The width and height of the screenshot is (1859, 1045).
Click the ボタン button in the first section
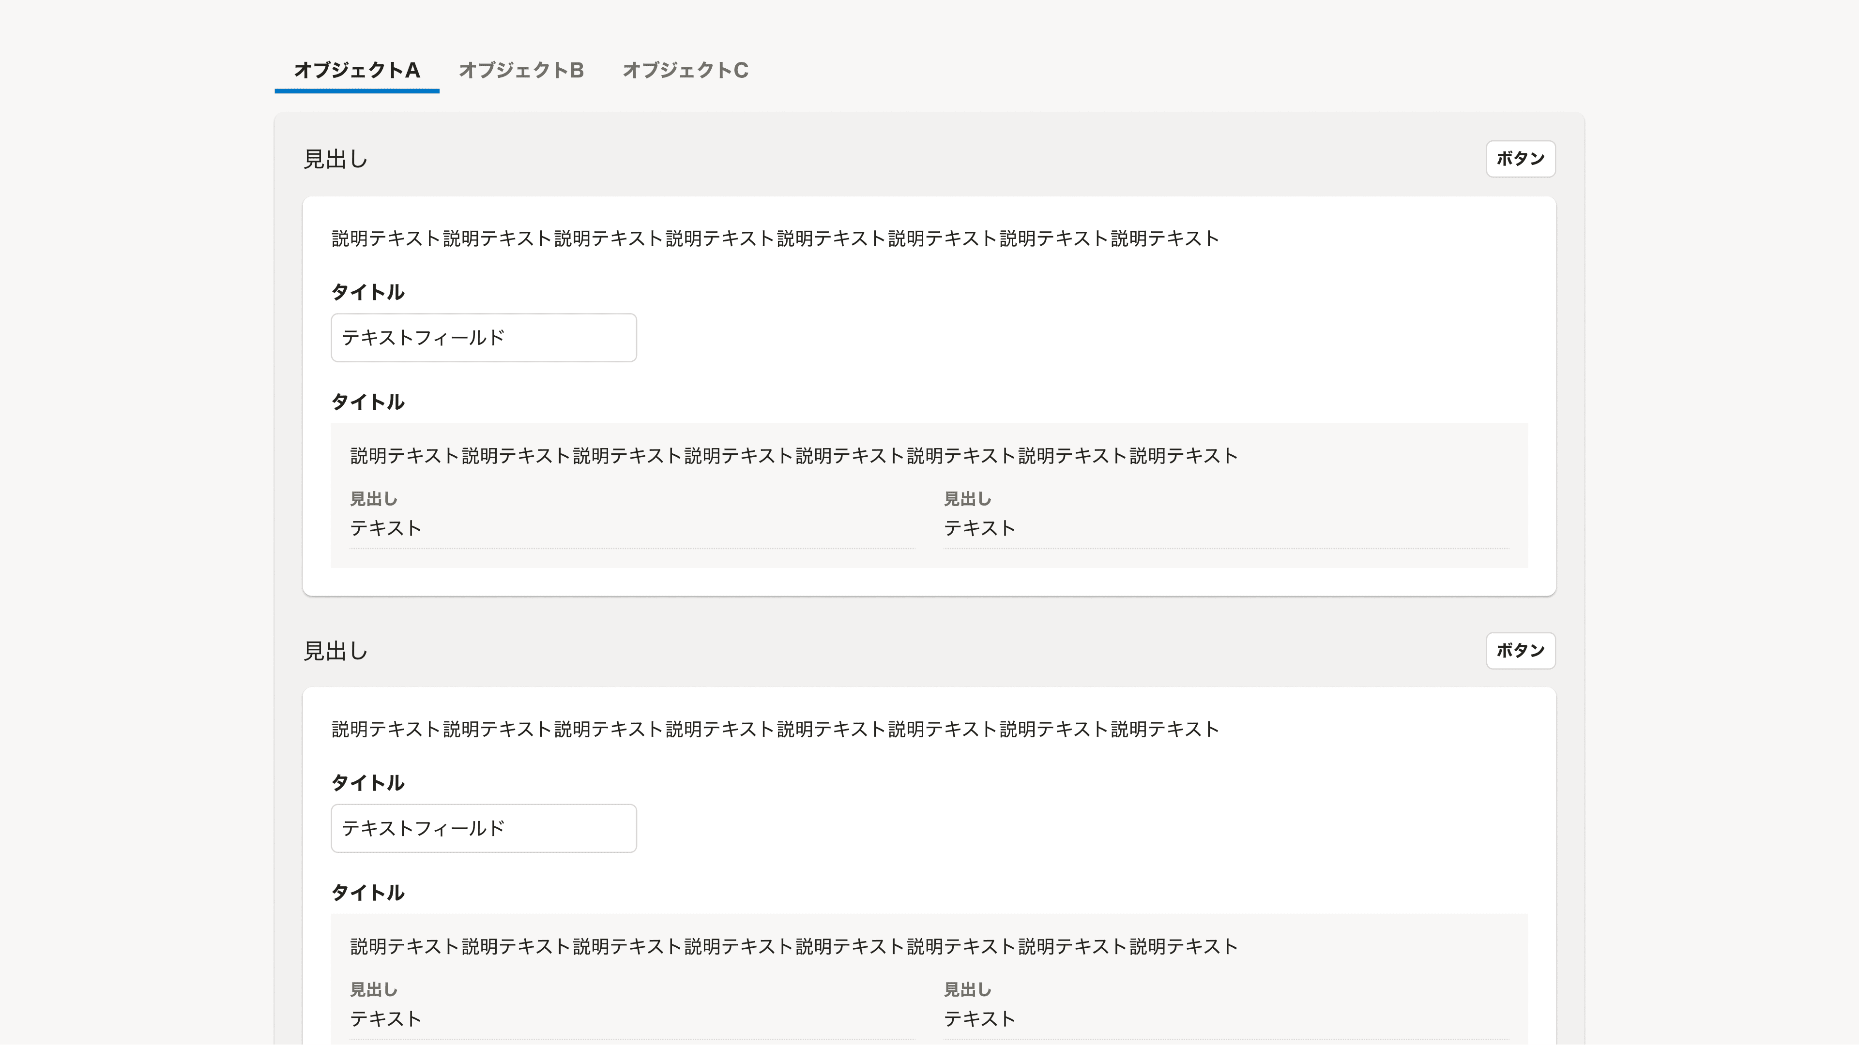(x=1521, y=159)
